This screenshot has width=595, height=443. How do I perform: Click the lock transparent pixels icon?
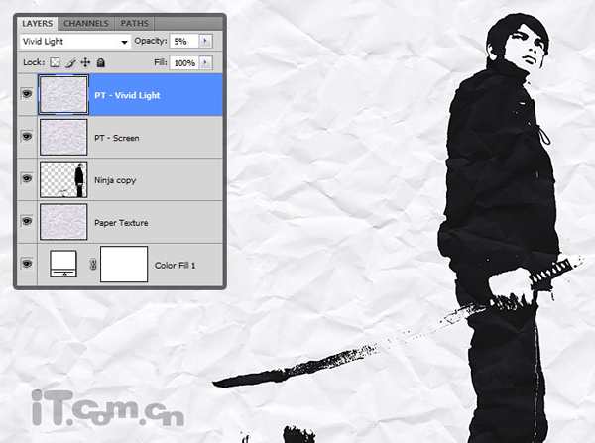point(55,62)
